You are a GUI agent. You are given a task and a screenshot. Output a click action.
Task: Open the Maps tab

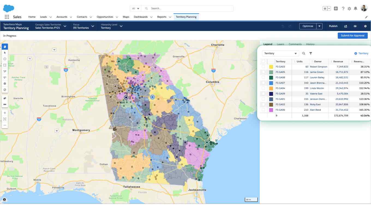[126, 17]
